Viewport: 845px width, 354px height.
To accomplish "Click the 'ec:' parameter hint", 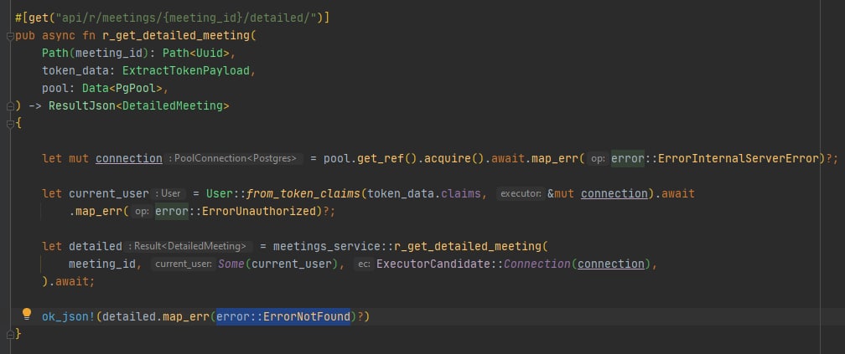I will [x=365, y=264].
